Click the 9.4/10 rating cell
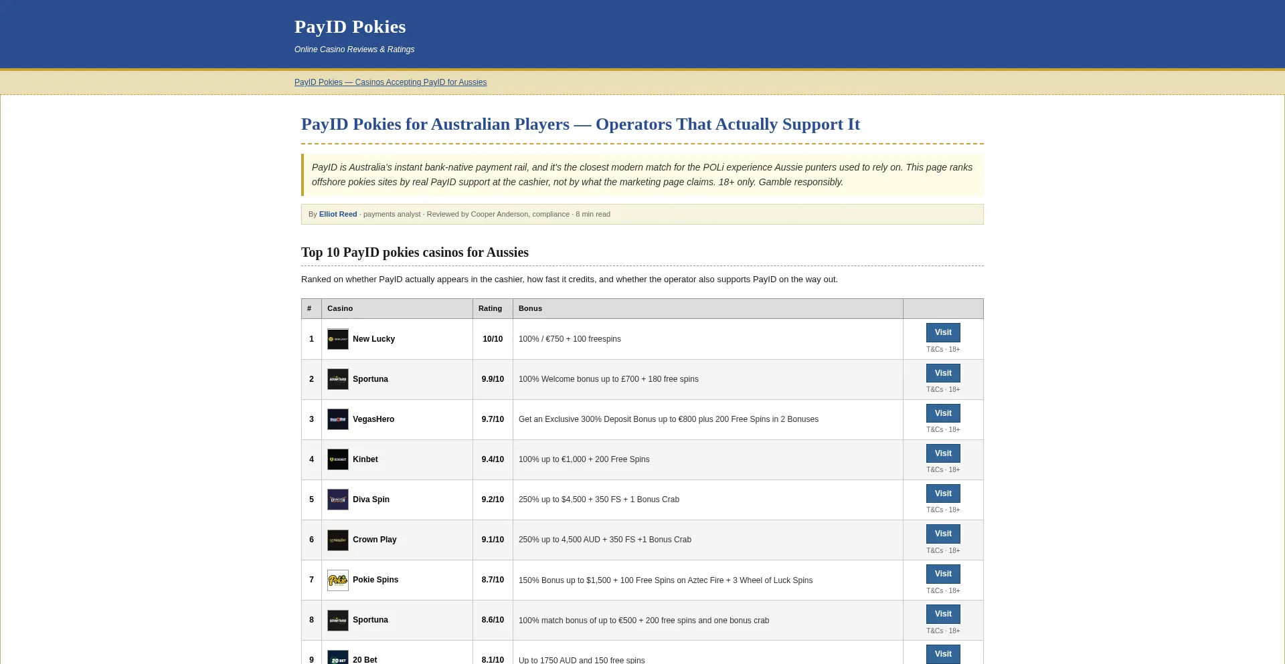The image size is (1285, 664). pos(493,459)
